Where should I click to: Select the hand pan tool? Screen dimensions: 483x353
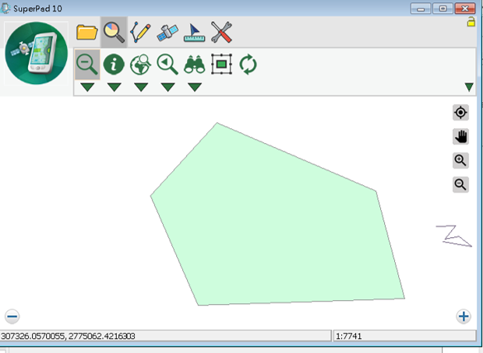coord(460,137)
